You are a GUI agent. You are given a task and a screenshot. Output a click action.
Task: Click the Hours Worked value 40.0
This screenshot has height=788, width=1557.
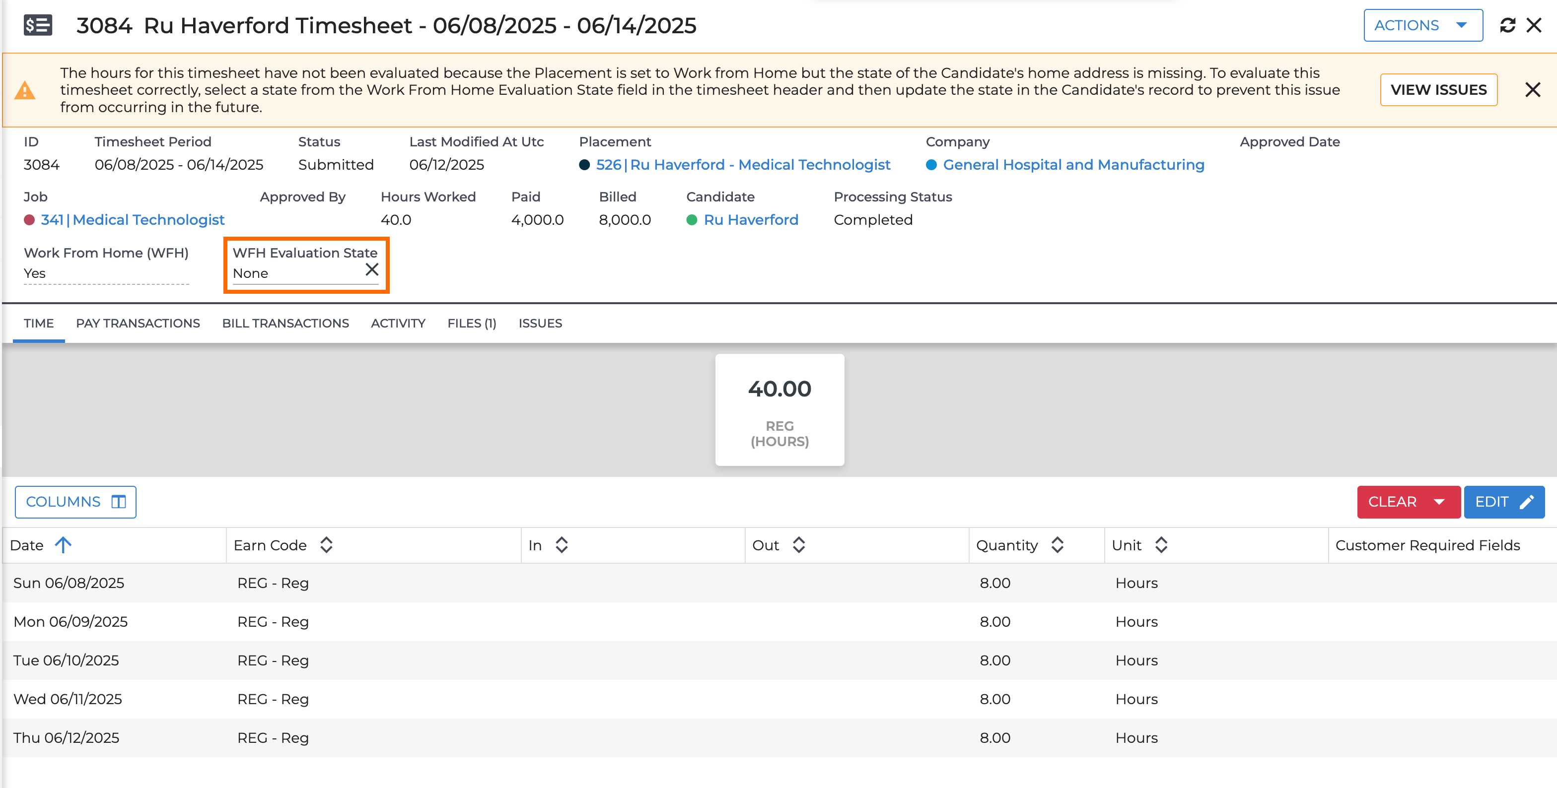point(396,220)
